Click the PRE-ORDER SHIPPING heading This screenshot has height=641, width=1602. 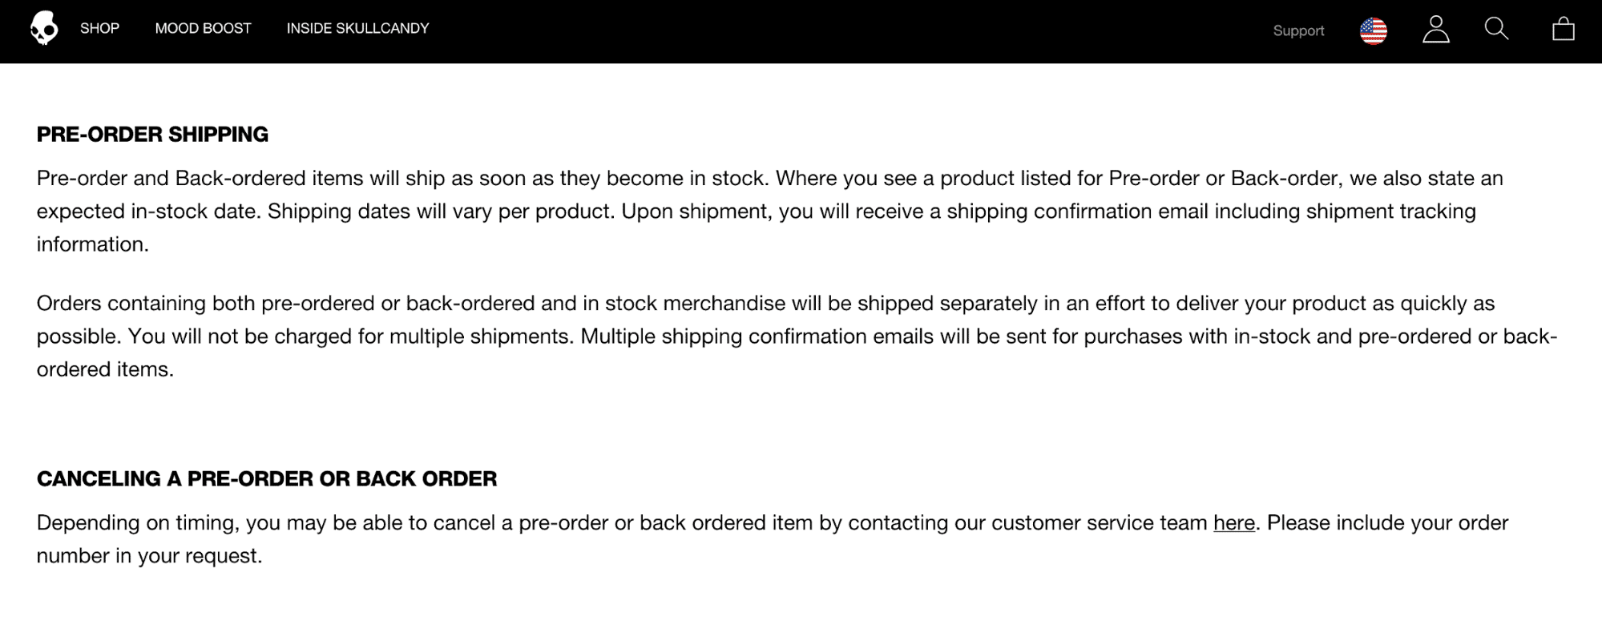pos(152,135)
